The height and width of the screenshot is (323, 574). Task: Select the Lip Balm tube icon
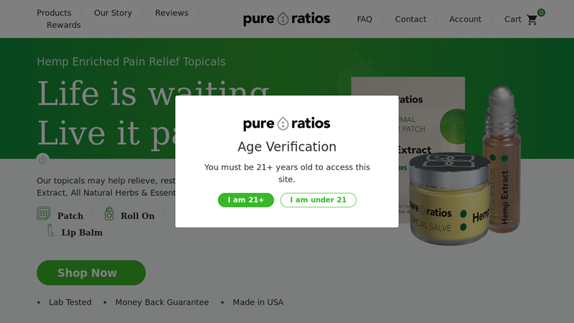[x=51, y=230]
